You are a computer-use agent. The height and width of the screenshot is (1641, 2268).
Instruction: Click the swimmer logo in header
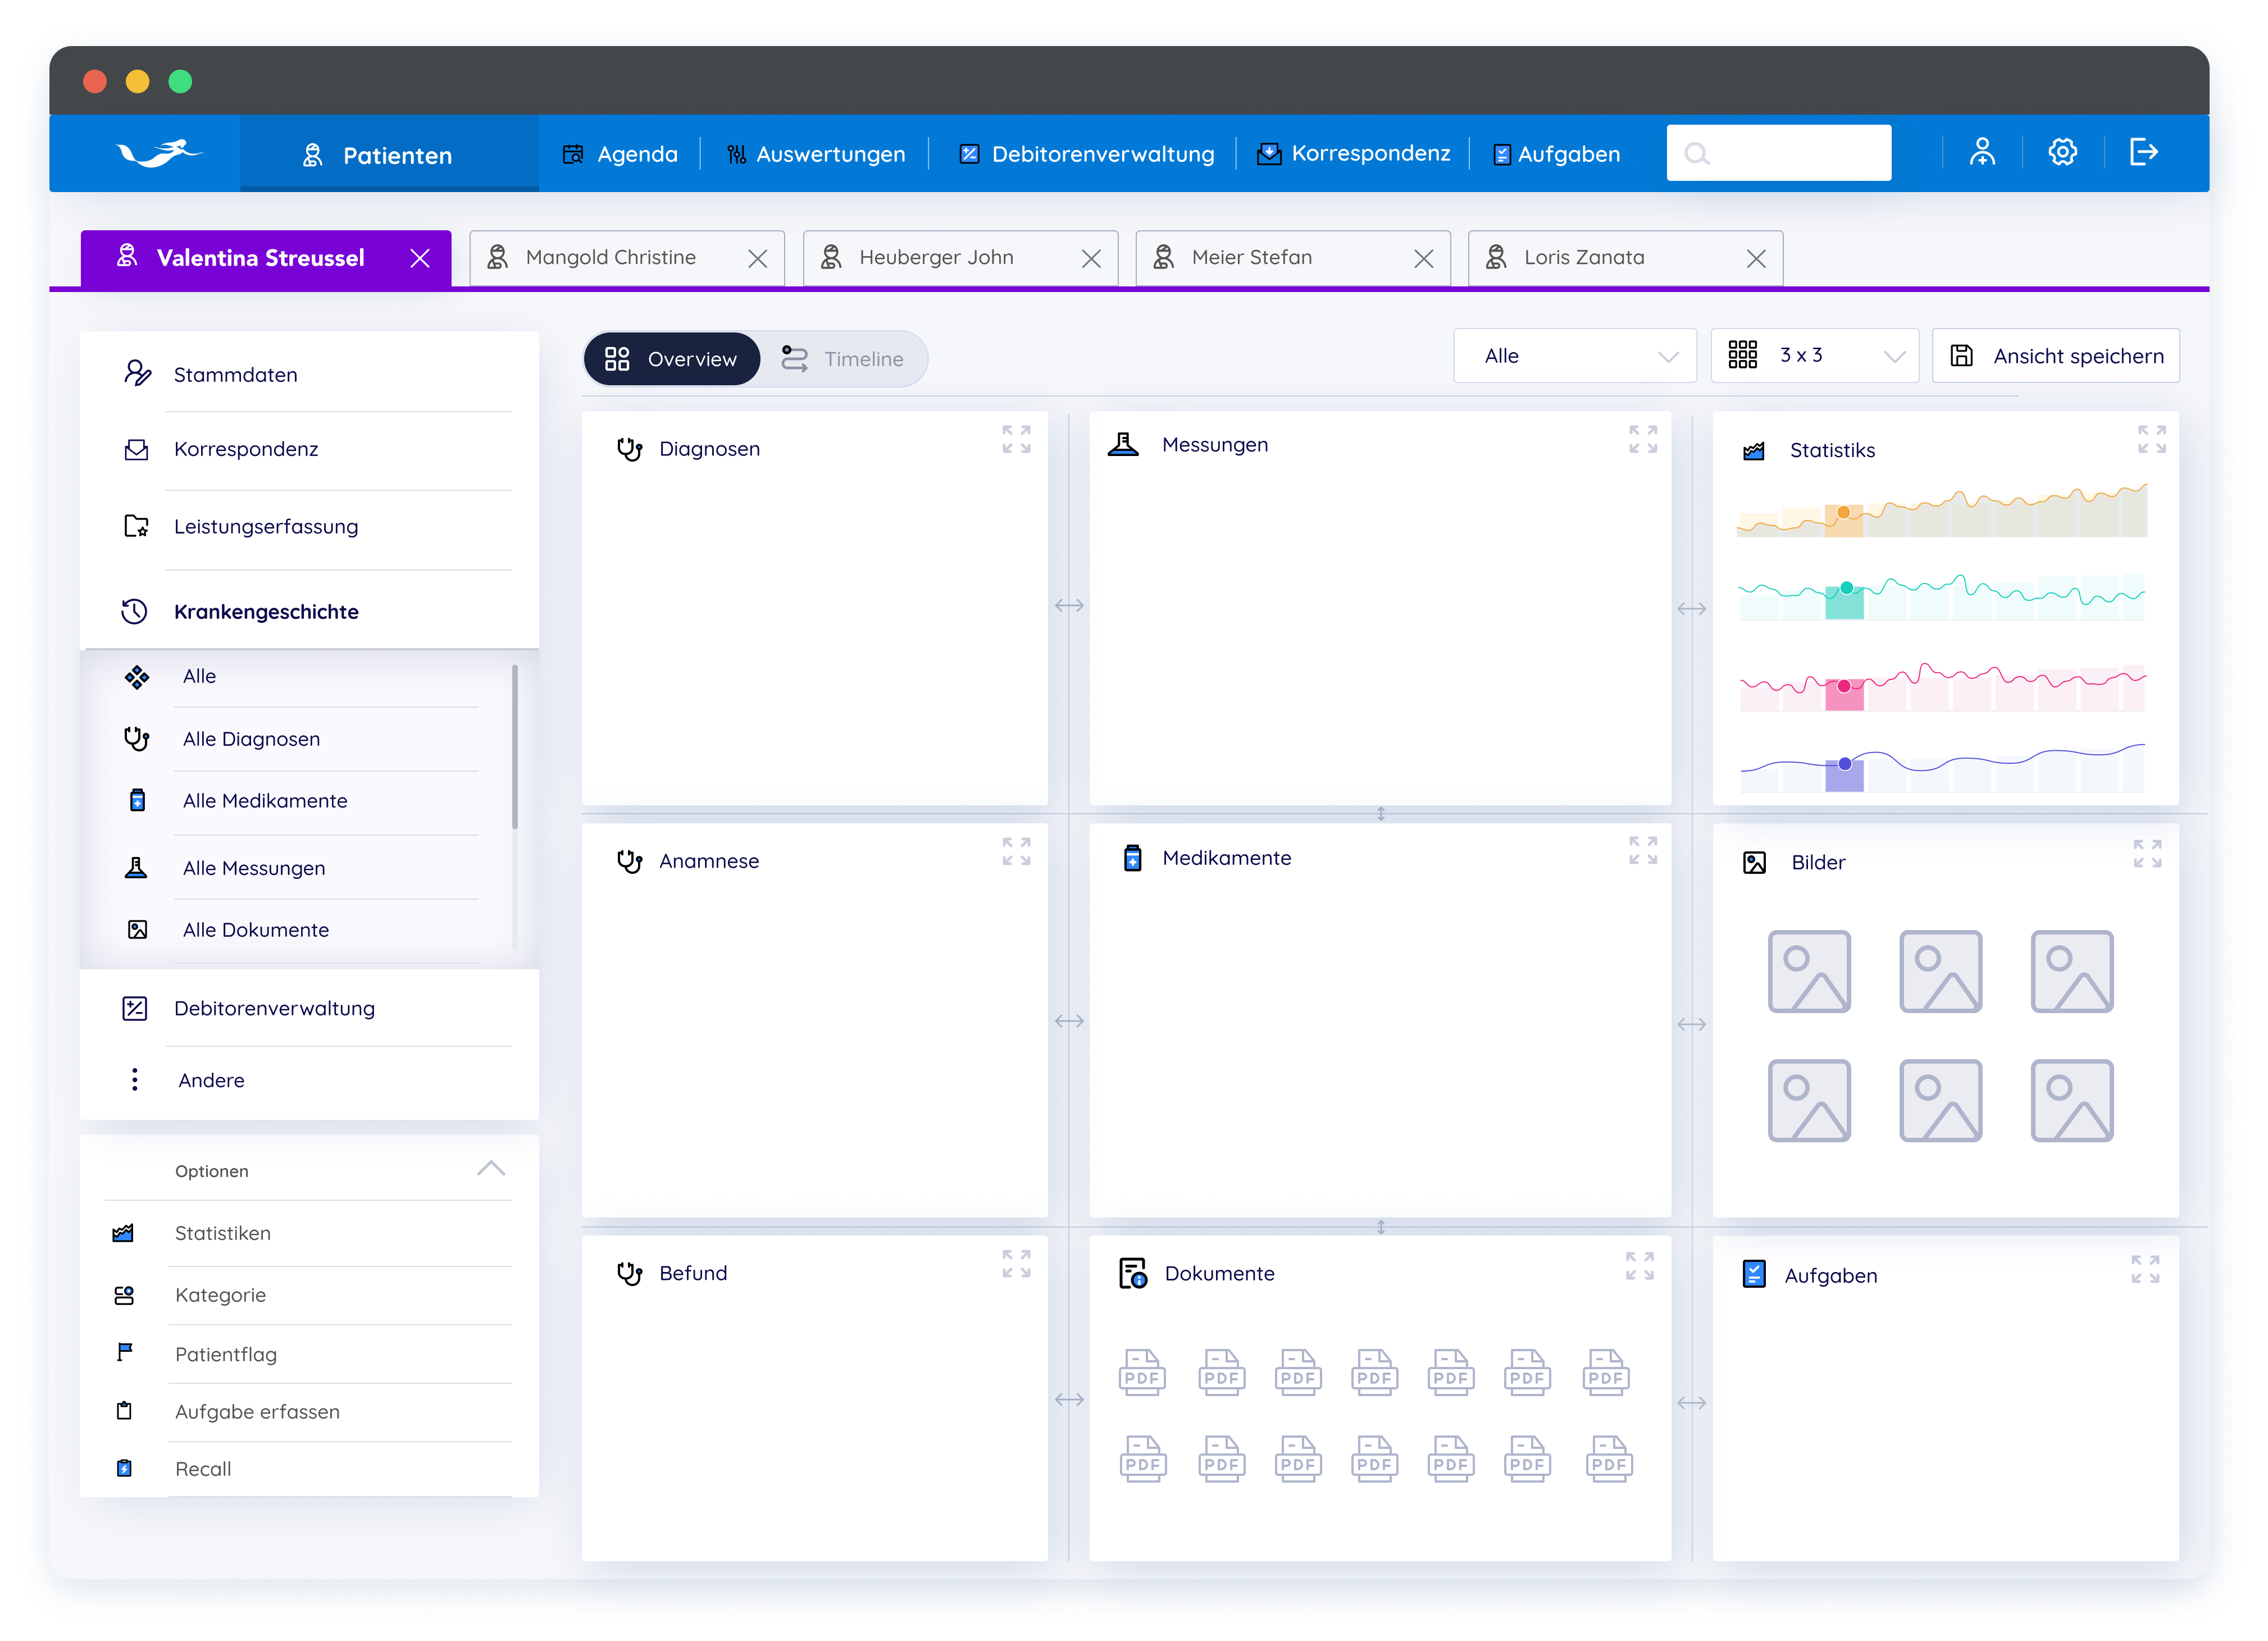coord(160,153)
